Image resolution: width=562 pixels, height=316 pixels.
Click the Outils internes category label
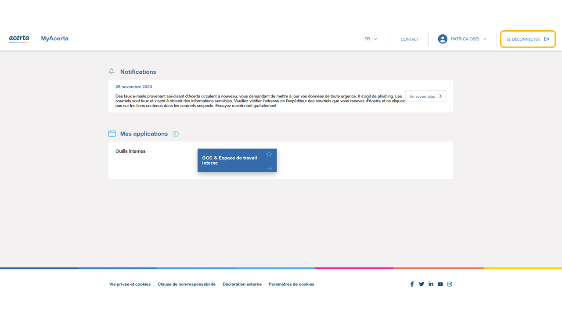pyautogui.click(x=130, y=151)
